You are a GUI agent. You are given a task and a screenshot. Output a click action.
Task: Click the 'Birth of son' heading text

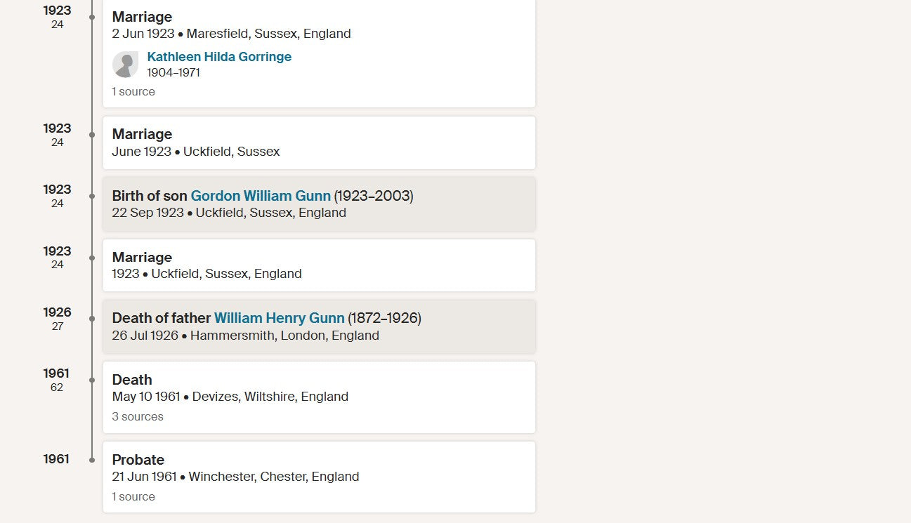[150, 196]
